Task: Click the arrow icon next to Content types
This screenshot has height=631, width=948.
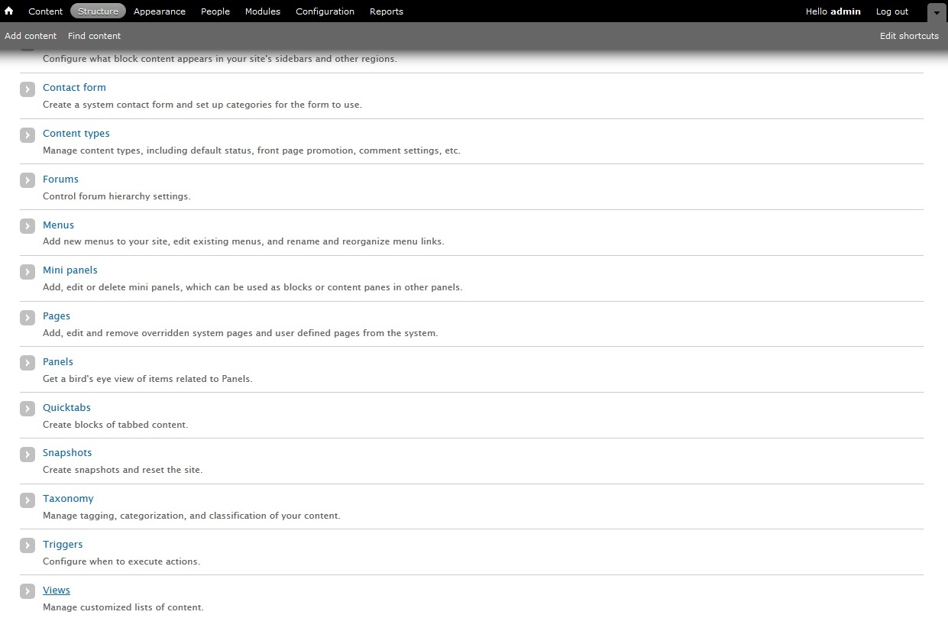Action: [28, 135]
